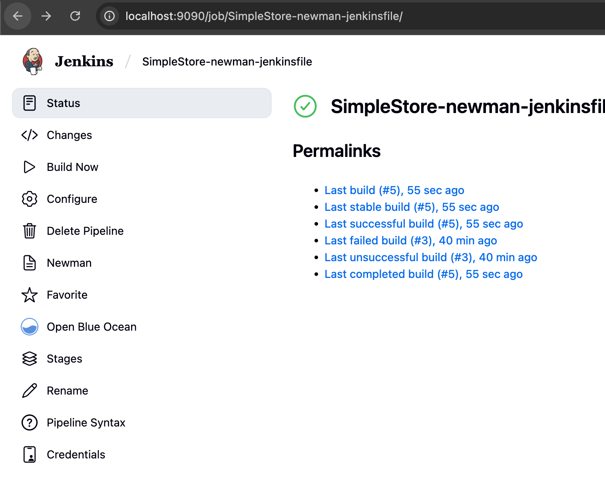
Task: Click the SimpleStore-newman-jenkinsfile breadcrumb
Action: tap(227, 61)
